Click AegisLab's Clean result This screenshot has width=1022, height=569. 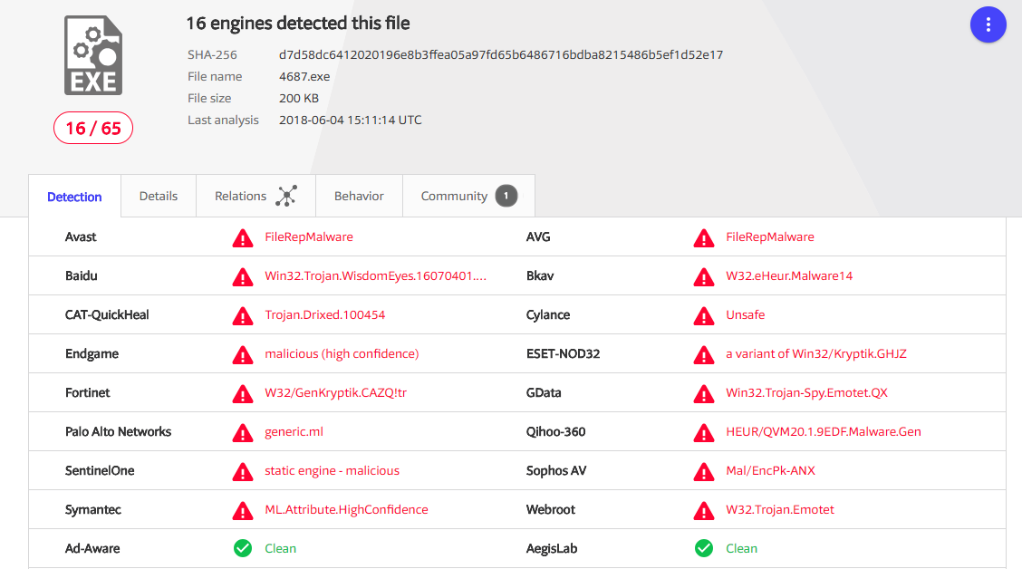(x=742, y=549)
